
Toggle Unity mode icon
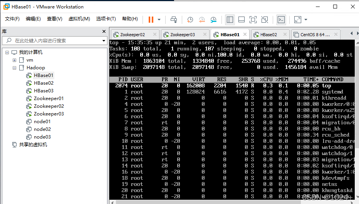point(265,20)
